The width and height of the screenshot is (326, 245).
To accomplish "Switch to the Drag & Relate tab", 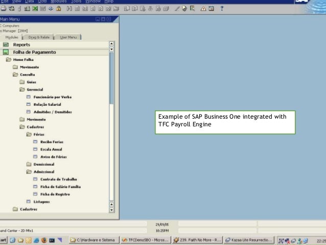I will [x=39, y=37].
